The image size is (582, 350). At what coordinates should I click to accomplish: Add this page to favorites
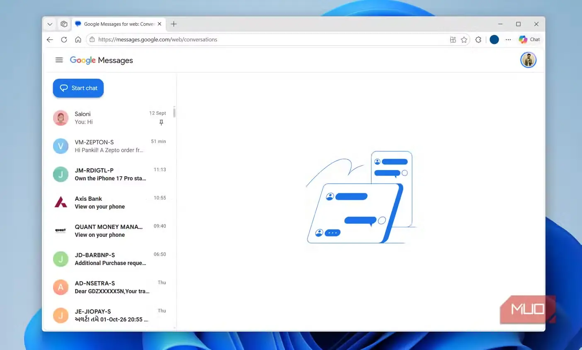pyautogui.click(x=464, y=39)
